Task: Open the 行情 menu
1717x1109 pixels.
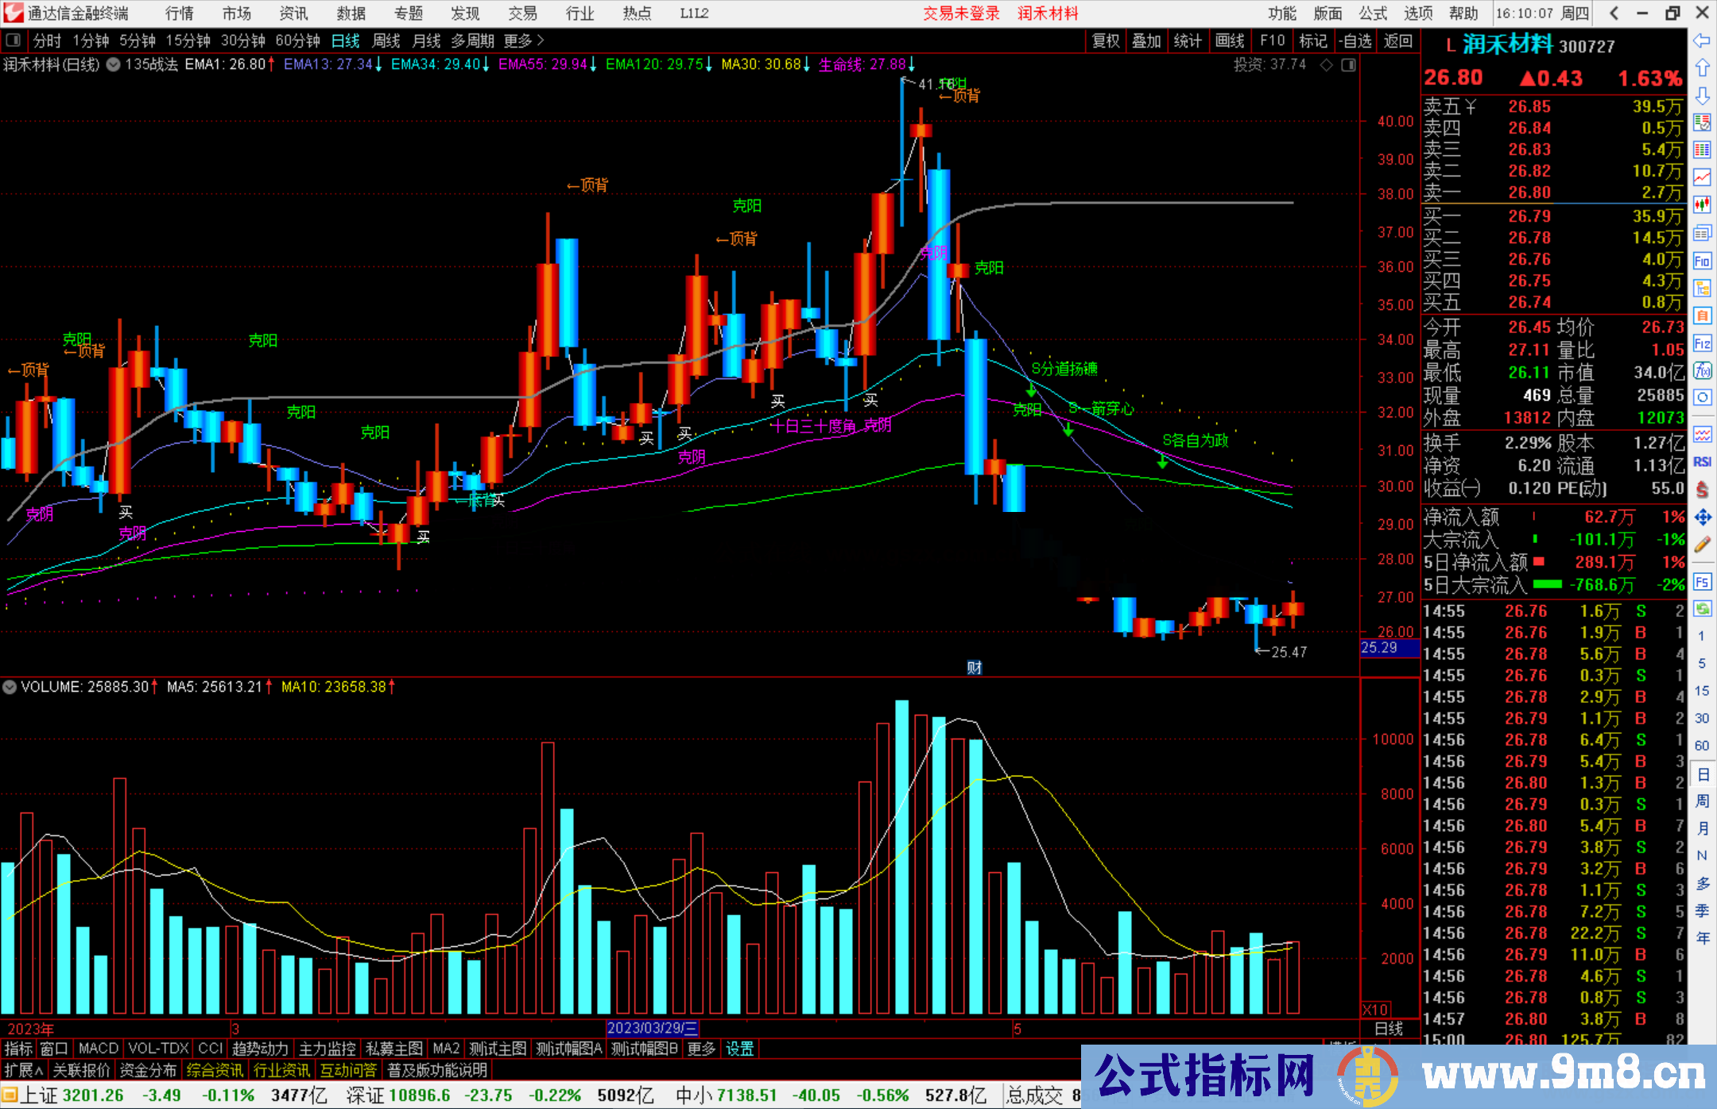Action: point(179,14)
